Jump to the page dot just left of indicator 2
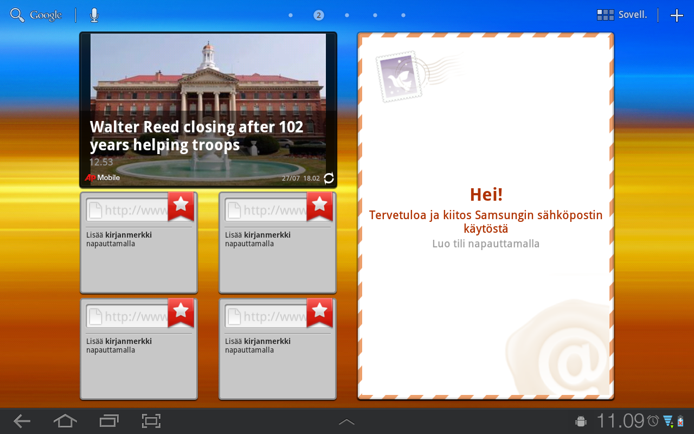 [x=291, y=15]
